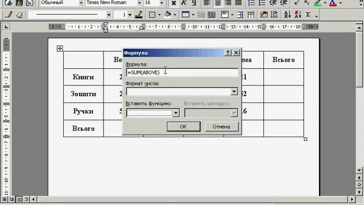The width and height of the screenshot is (364, 205).
Task: Close the Формула dialog
Action: click(x=236, y=53)
